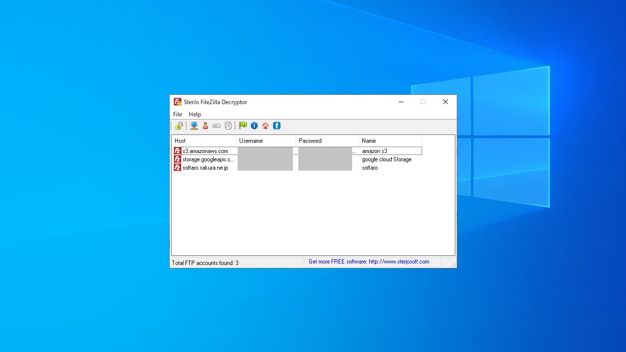Click the FileZilla icon beside softaro.sakura.ne.jp
Image resolution: width=626 pixels, height=352 pixels.
click(178, 168)
